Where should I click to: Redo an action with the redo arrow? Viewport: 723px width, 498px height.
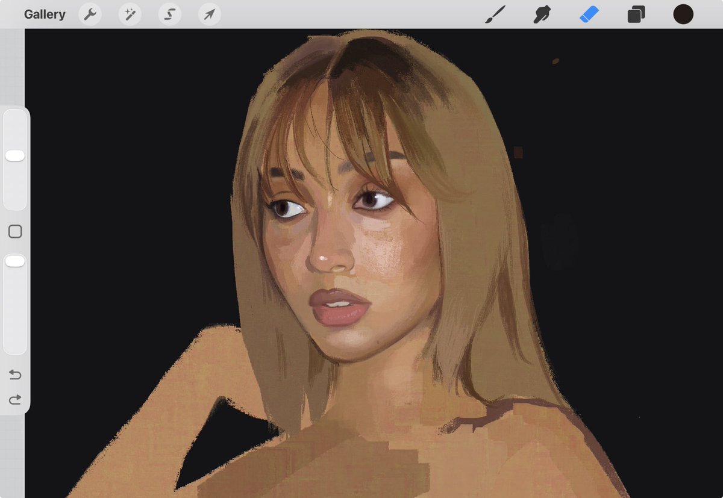(x=14, y=399)
